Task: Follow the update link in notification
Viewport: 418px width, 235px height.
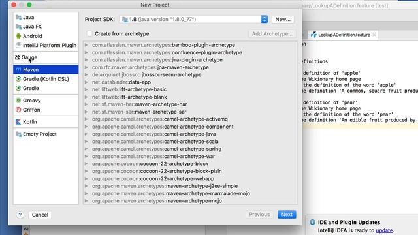Action: click(384, 230)
